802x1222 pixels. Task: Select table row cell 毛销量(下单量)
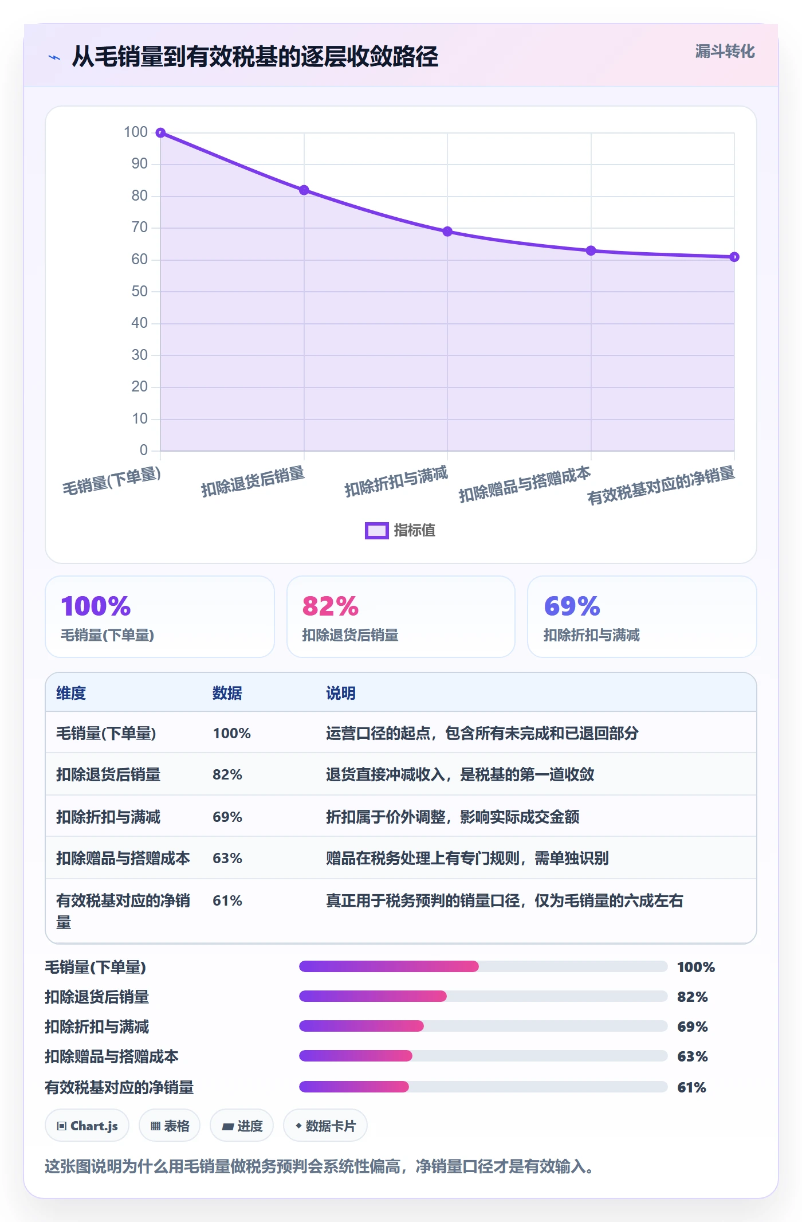click(106, 733)
